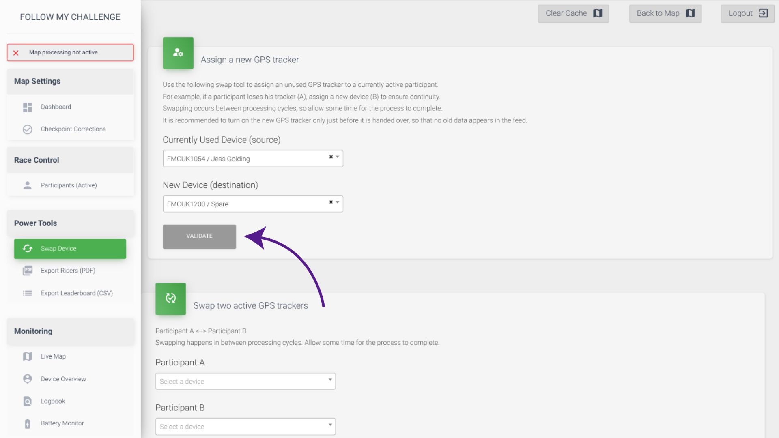
Task: Click the Live Map icon
Action: click(x=27, y=356)
